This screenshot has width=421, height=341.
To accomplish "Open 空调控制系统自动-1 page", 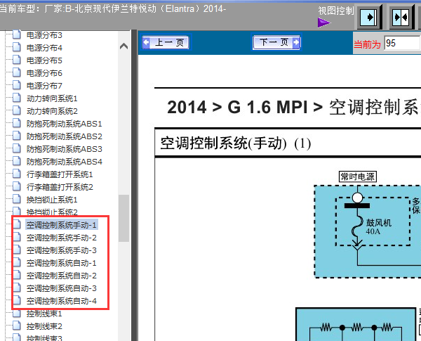I will pyautogui.click(x=62, y=263).
